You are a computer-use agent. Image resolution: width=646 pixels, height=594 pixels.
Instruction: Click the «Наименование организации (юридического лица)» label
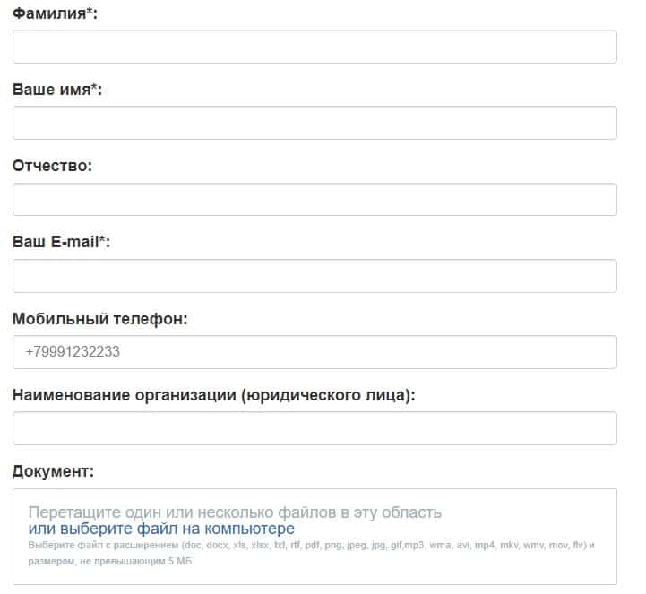click(x=214, y=395)
